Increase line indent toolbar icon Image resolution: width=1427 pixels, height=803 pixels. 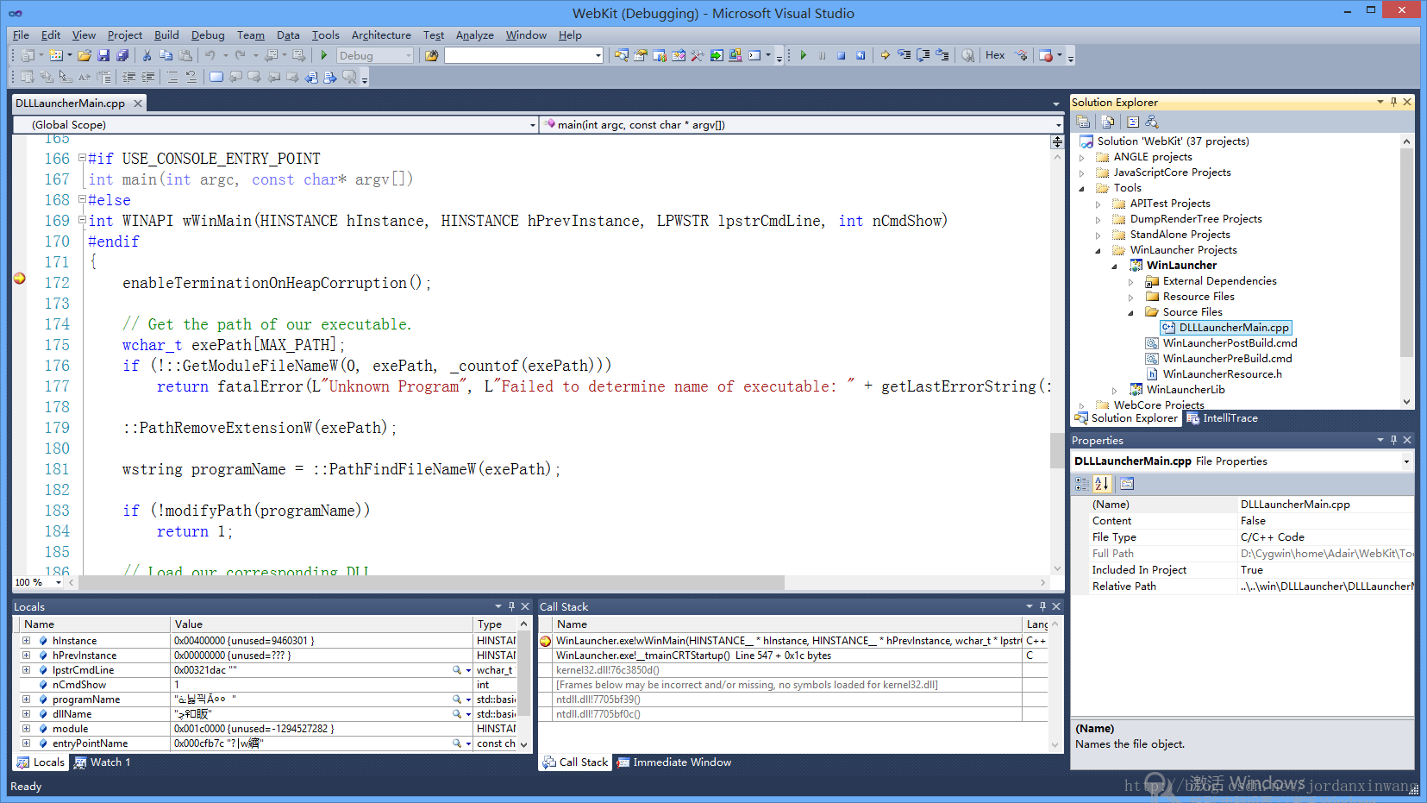[148, 77]
